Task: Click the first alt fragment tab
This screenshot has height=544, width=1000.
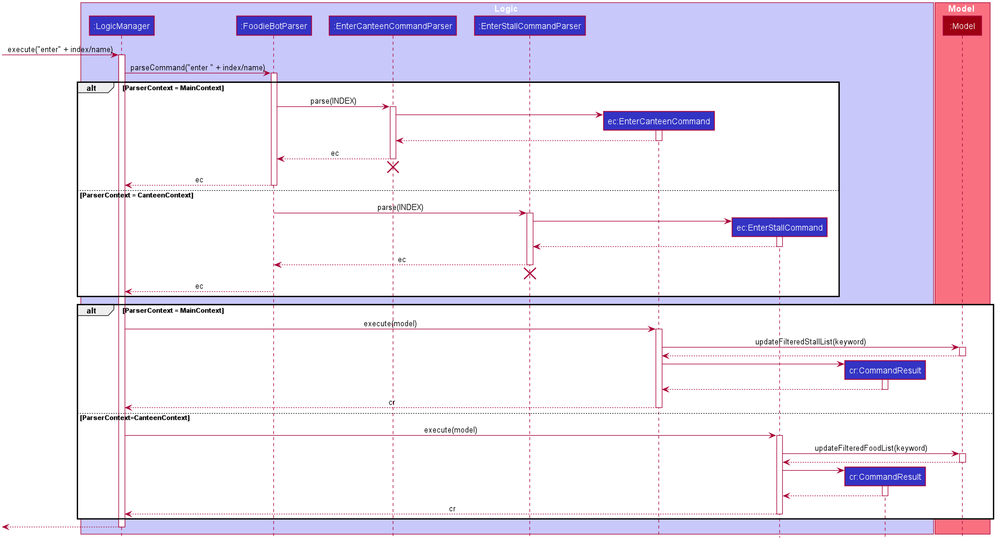Action: pos(95,88)
